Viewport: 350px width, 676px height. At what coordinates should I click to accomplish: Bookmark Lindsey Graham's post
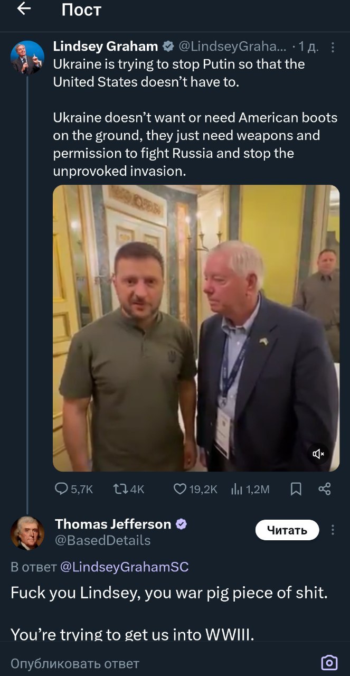click(297, 490)
